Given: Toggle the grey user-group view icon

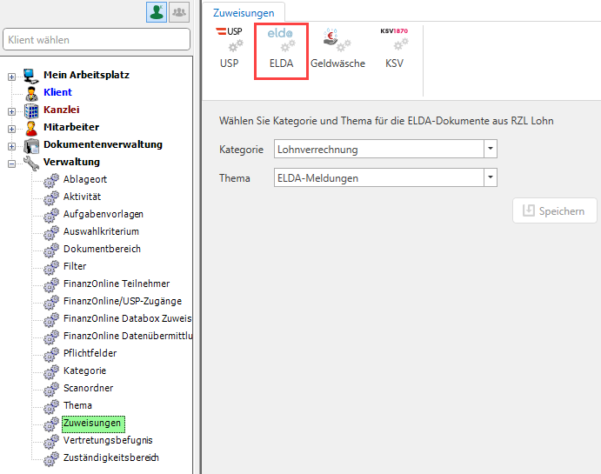Looking at the screenshot, I should tap(178, 12).
